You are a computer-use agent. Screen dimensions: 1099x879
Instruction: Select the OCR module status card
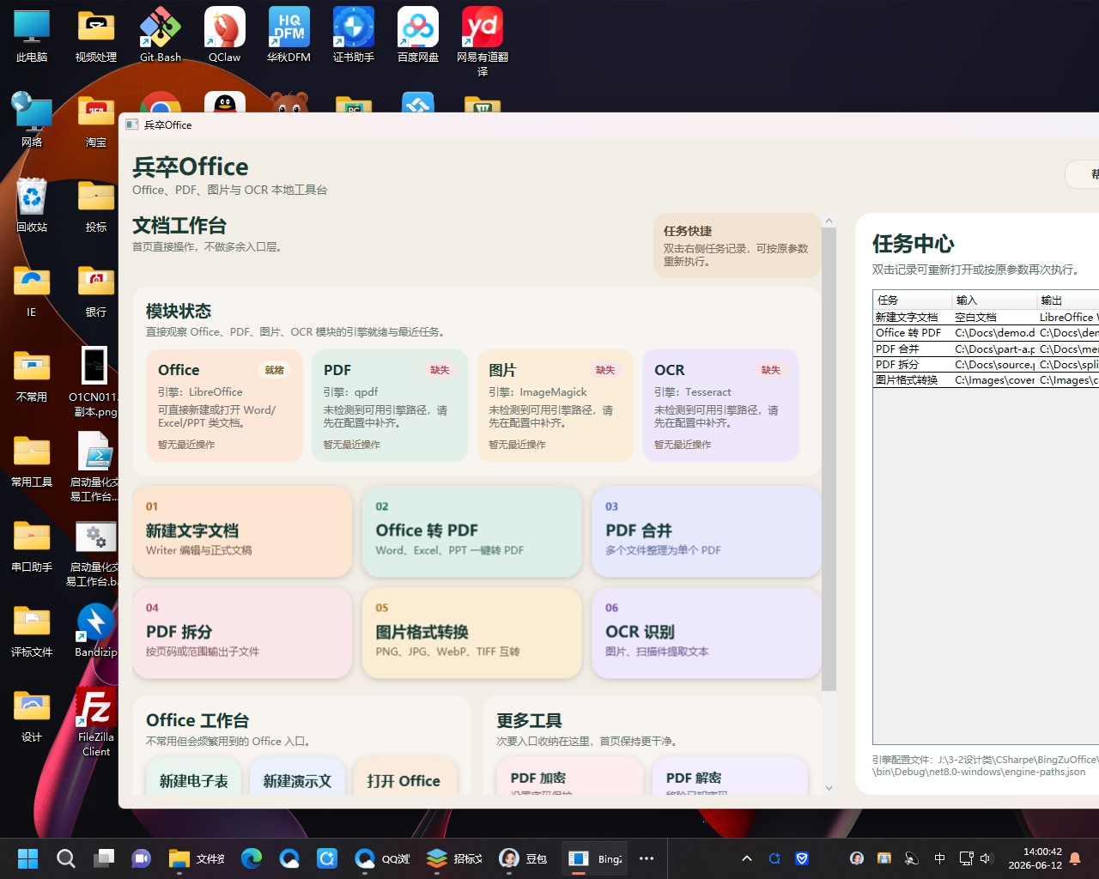[x=721, y=405]
